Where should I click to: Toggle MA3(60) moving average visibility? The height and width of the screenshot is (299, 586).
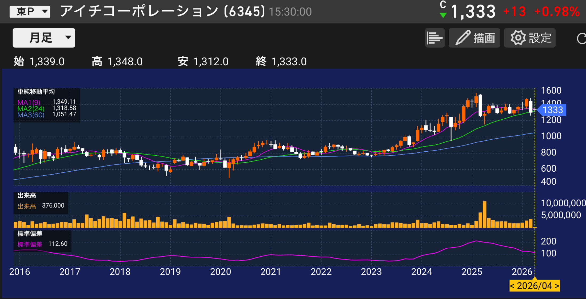coord(30,115)
